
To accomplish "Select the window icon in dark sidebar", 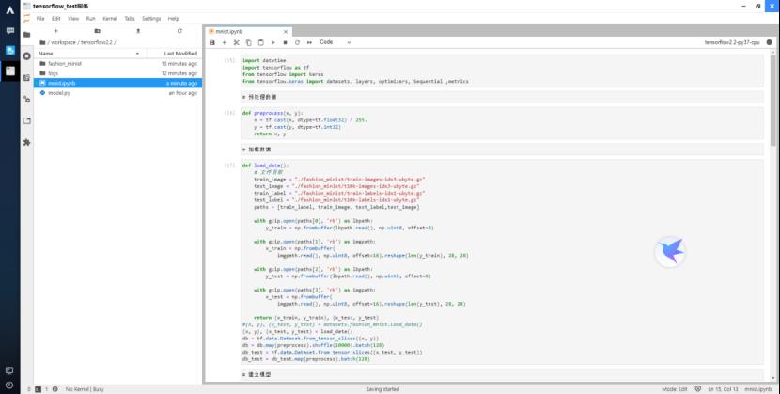I will click(10, 71).
